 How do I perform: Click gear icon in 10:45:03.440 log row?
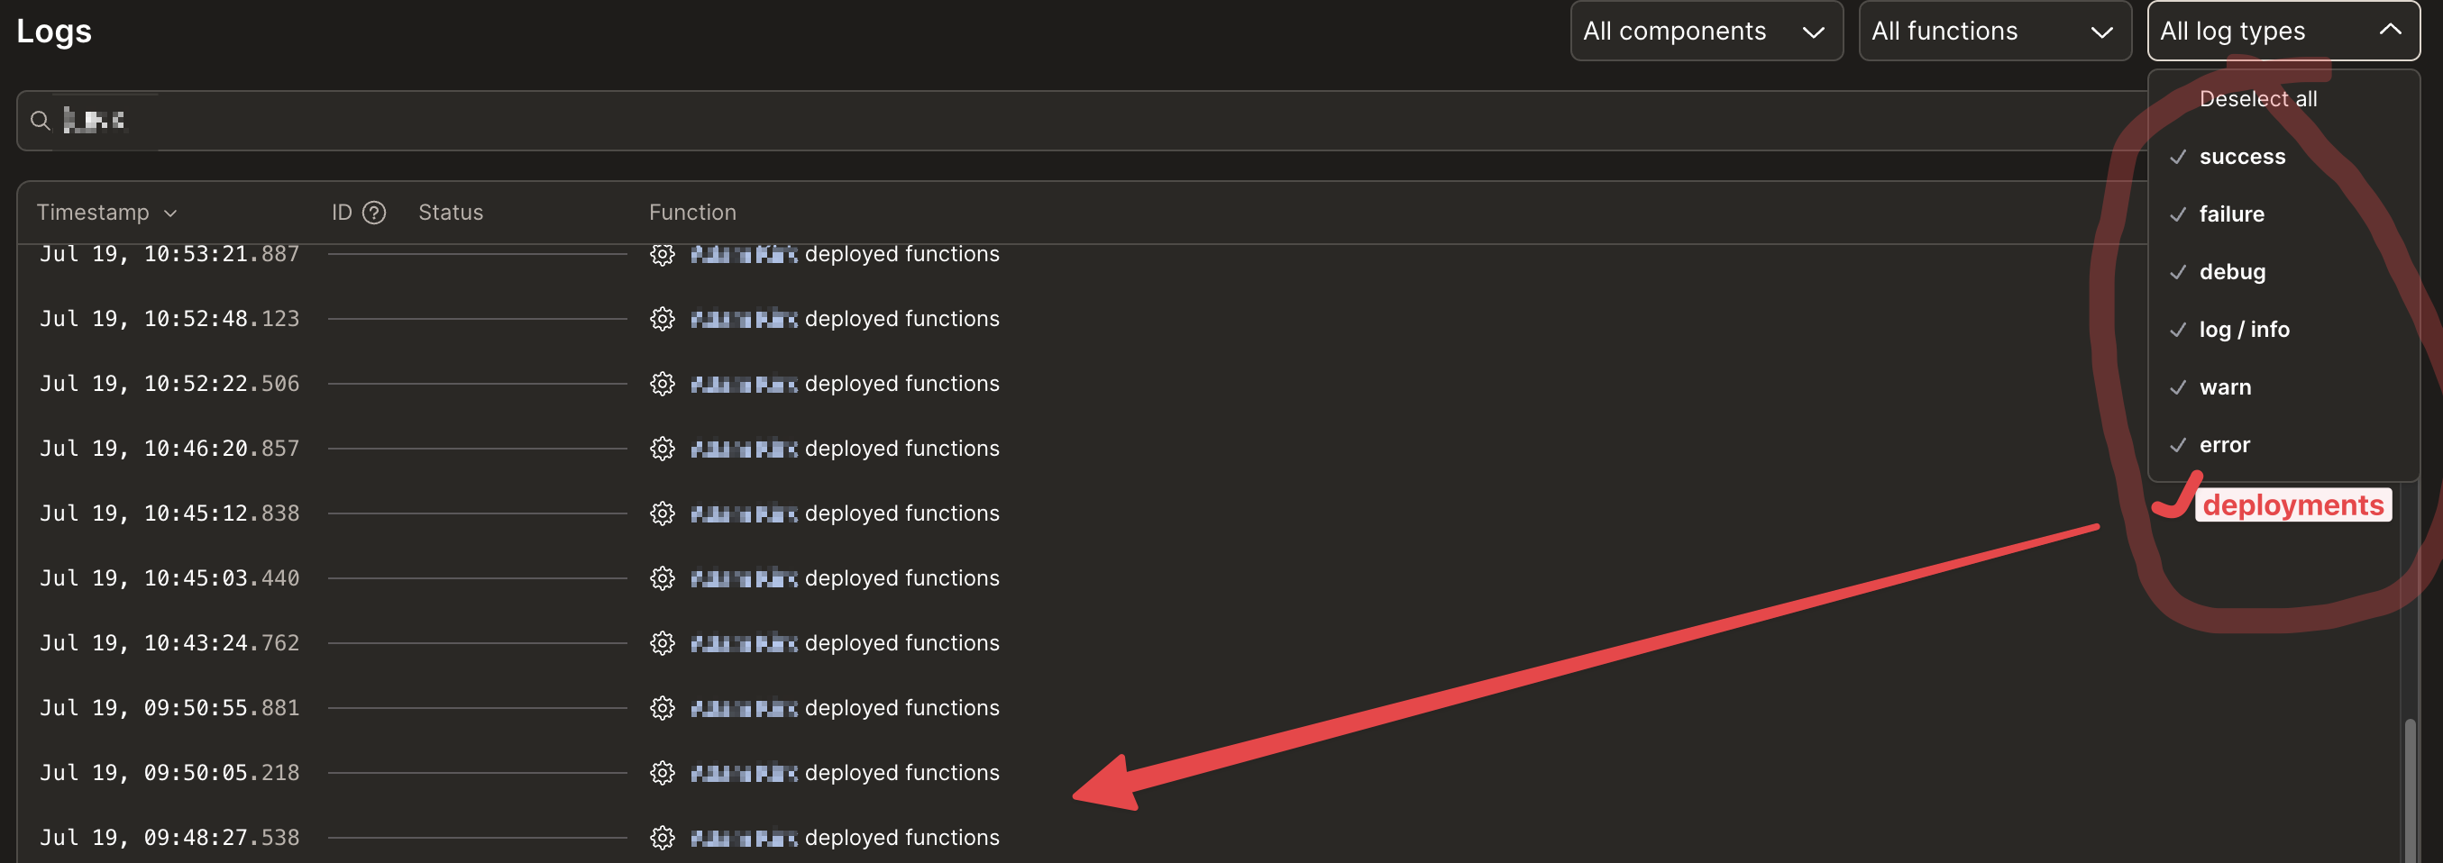click(662, 579)
